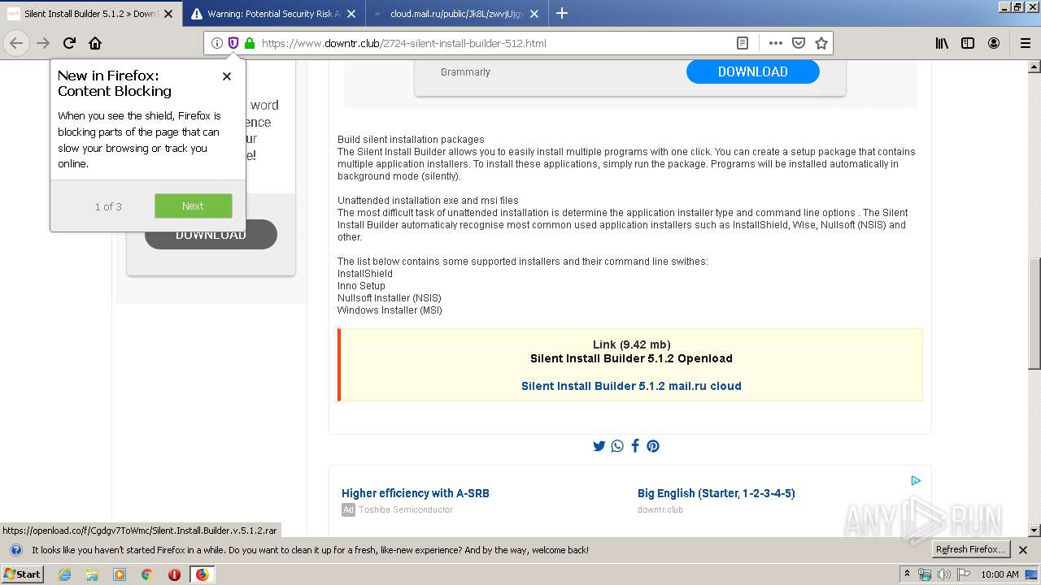
Task: Launch Chrome from taskbar
Action: coord(146,574)
